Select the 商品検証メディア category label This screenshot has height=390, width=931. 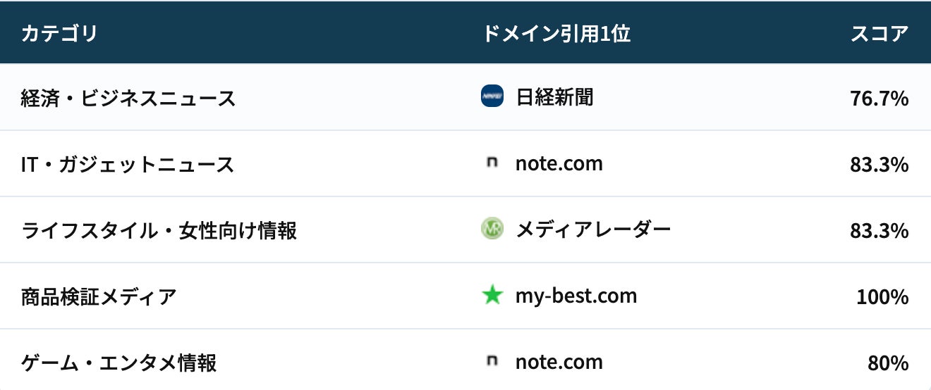pos(99,296)
